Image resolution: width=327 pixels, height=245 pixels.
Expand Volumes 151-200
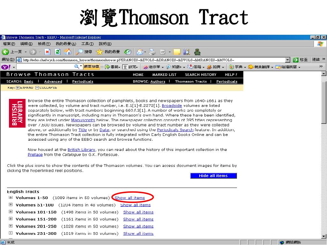11,219
